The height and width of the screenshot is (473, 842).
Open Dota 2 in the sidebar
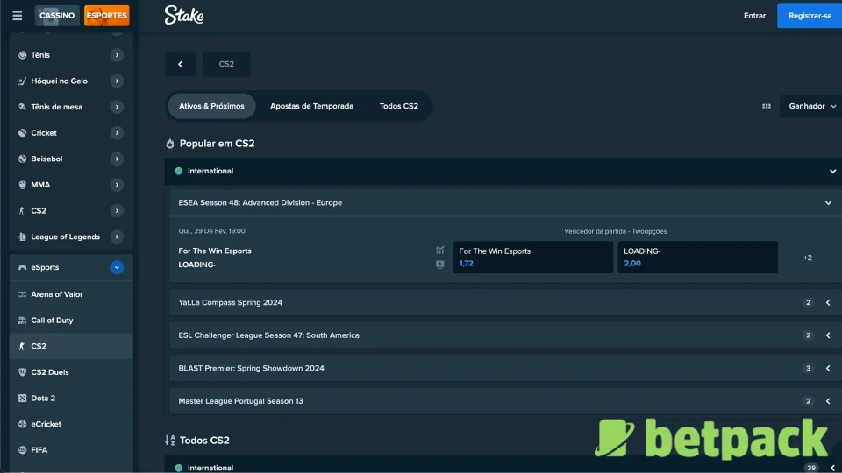(x=71, y=398)
